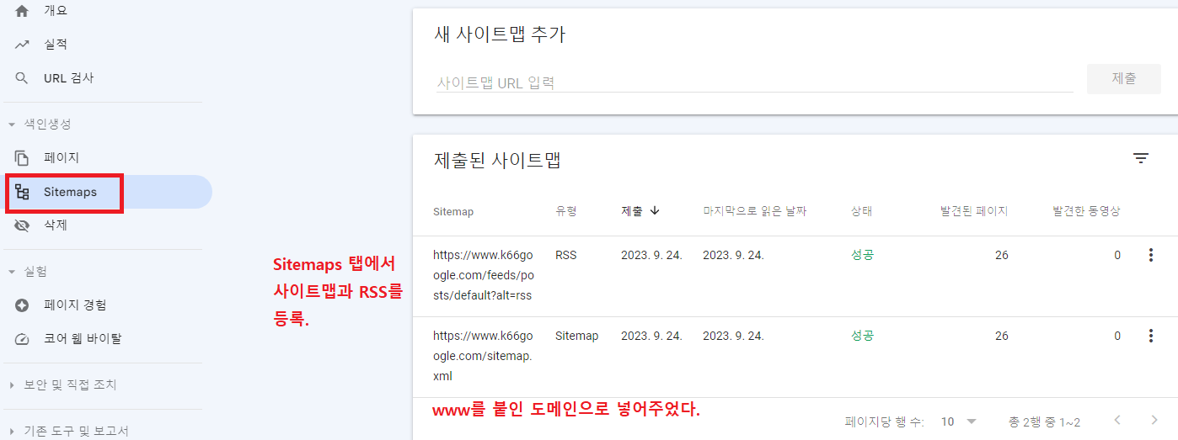Click the 마지막으로 읽은 날짜 column header

[x=755, y=211]
